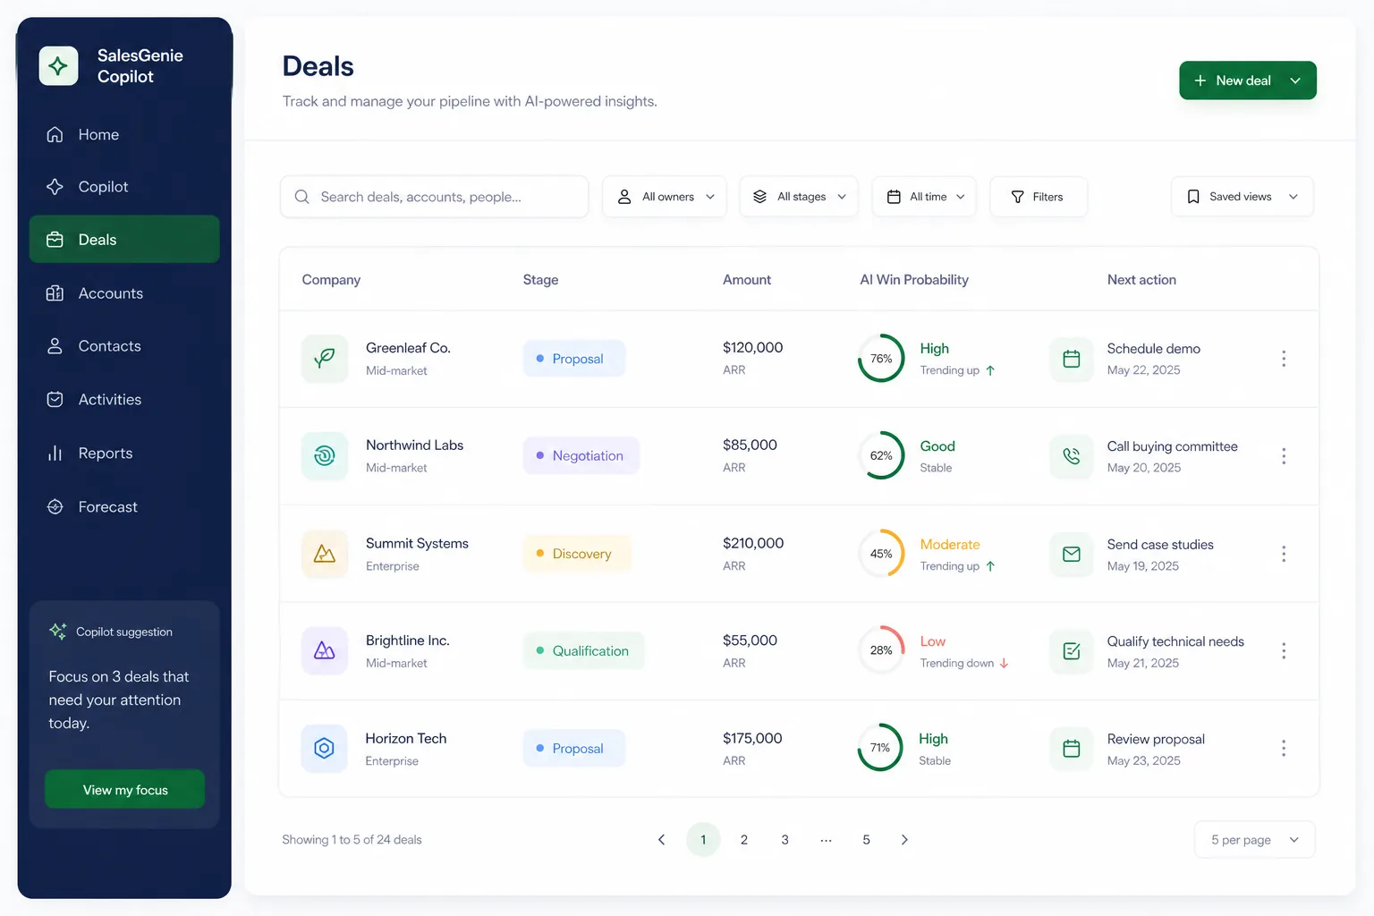The image size is (1374, 916).
Task: Open the Brightline Inc. row options menu
Action: pyautogui.click(x=1284, y=651)
